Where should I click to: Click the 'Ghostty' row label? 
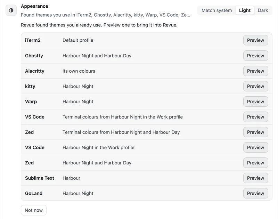34,56
